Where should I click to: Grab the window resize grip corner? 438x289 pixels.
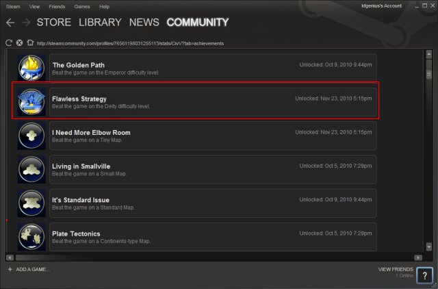(435, 286)
